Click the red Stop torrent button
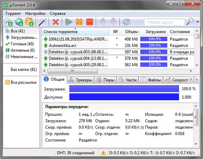 point(90,22)
